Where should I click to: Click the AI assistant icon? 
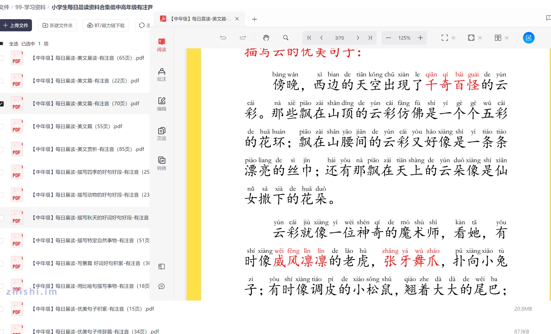(x=528, y=38)
